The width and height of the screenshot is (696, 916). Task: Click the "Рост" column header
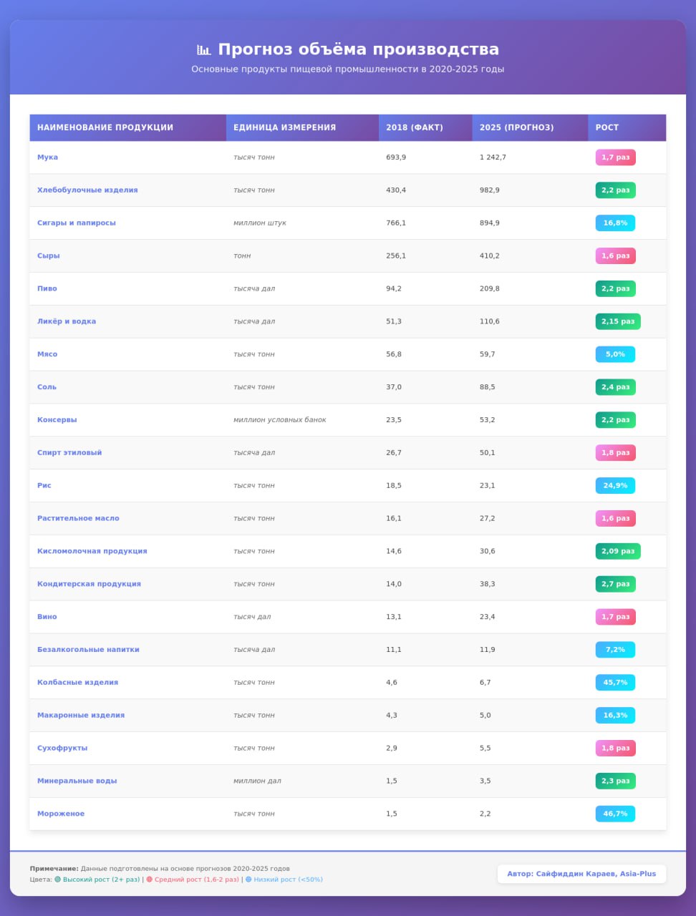coord(606,127)
